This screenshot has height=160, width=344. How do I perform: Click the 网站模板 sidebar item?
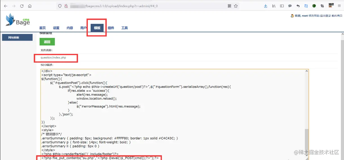pos(17,37)
